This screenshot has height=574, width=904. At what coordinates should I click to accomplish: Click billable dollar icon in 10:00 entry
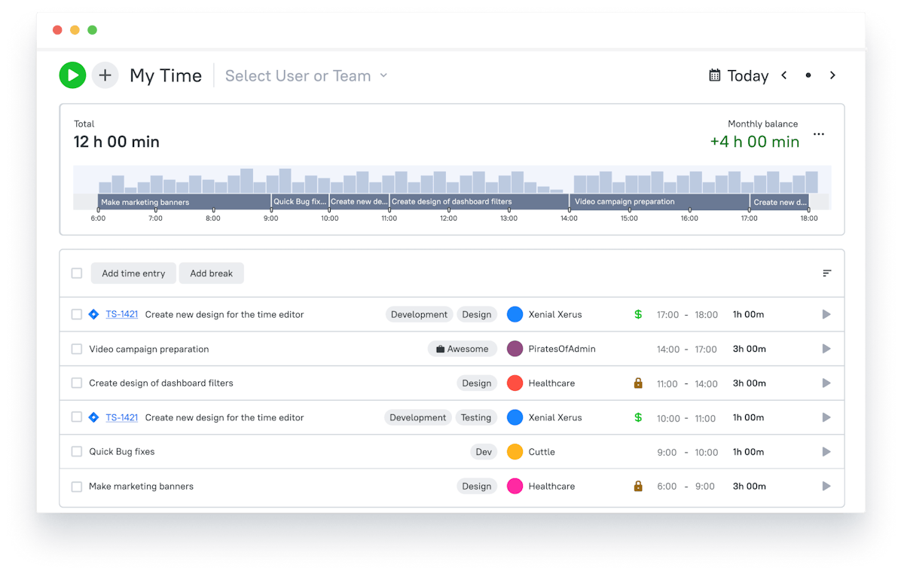point(638,417)
